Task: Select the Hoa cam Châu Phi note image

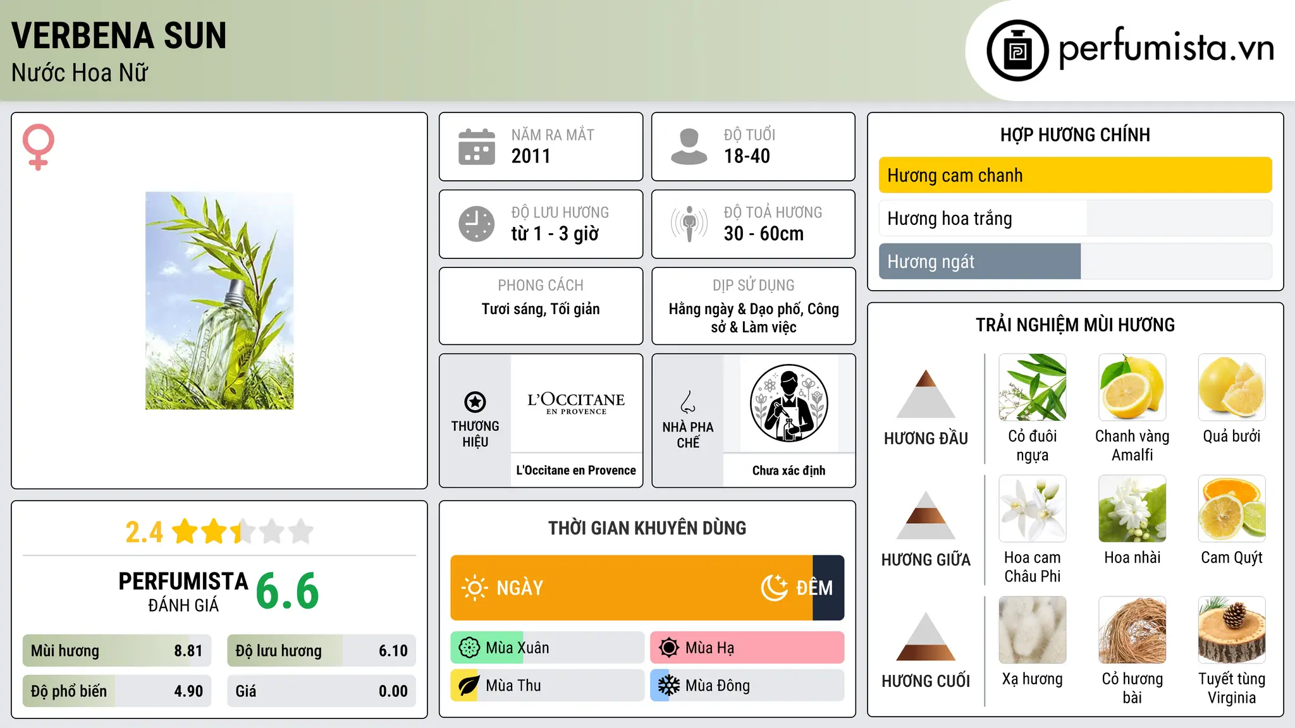Action: tap(1033, 509)
